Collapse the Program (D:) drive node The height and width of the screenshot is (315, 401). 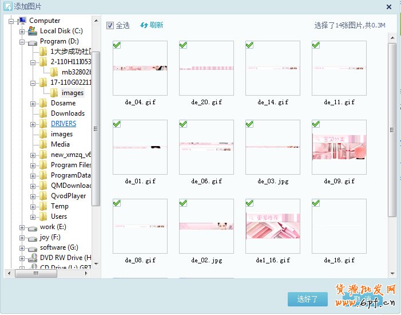pos(22,41)
